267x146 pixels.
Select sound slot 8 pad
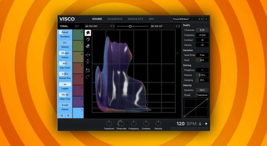[78, 35]
